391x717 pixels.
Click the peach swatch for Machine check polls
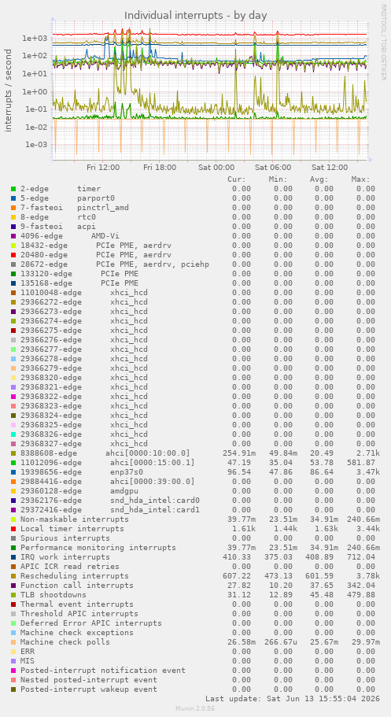point(13,642)
